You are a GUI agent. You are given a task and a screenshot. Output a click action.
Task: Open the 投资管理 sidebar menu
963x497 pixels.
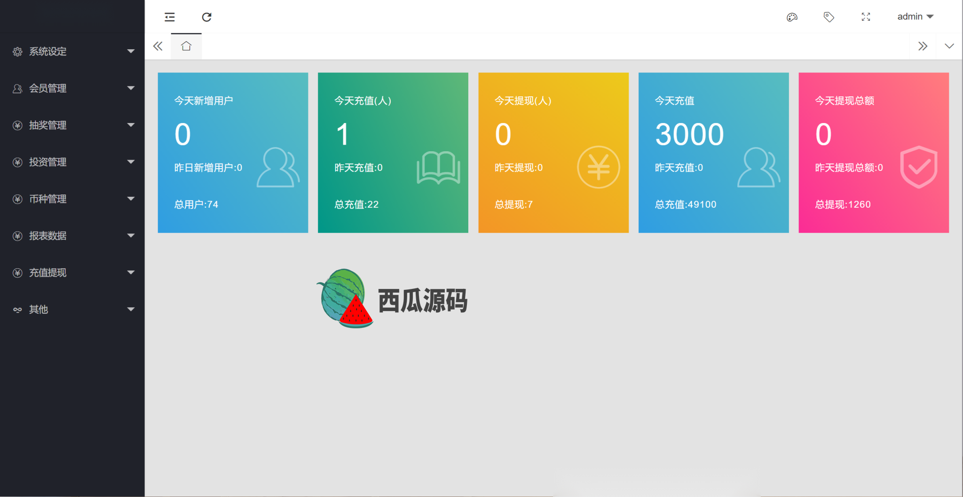[x=72, y=162]
